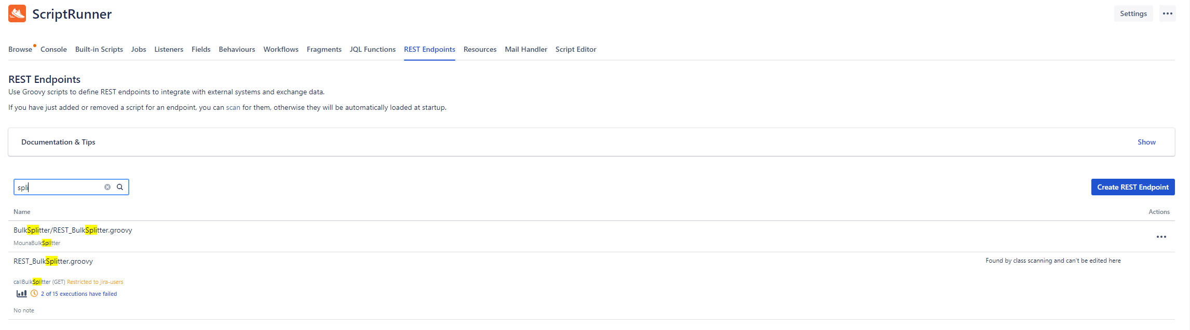1190x330 pixels.
Task: Switch to the Console tab
Action: pos(53,49)
